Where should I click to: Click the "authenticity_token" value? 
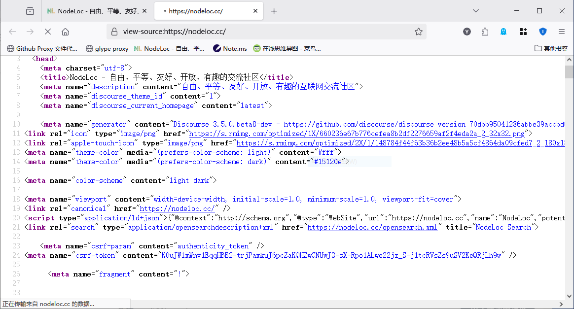click(x=213, y=246)
